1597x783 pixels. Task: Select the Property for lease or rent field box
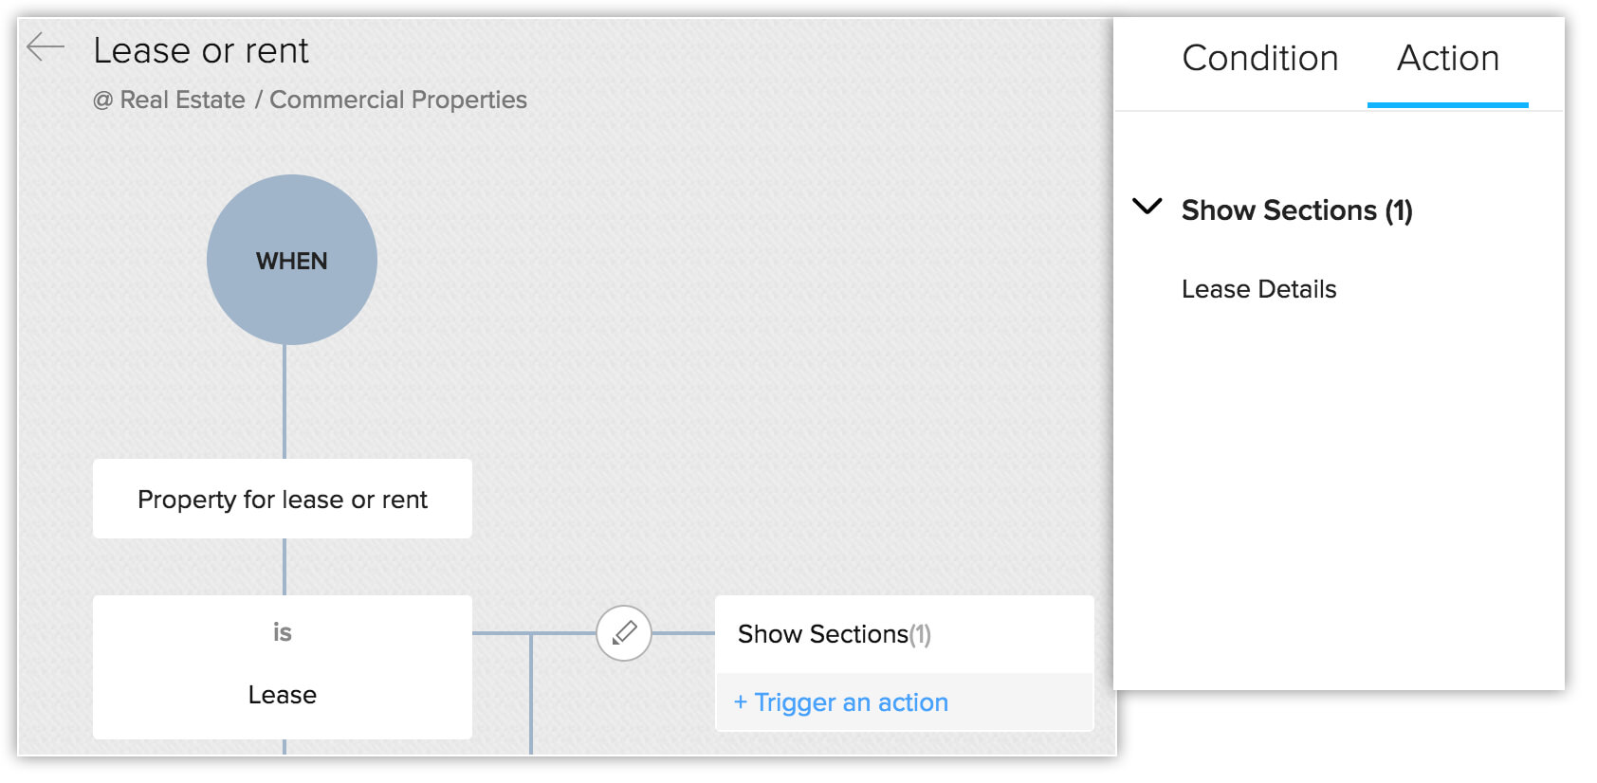point(283,499)
